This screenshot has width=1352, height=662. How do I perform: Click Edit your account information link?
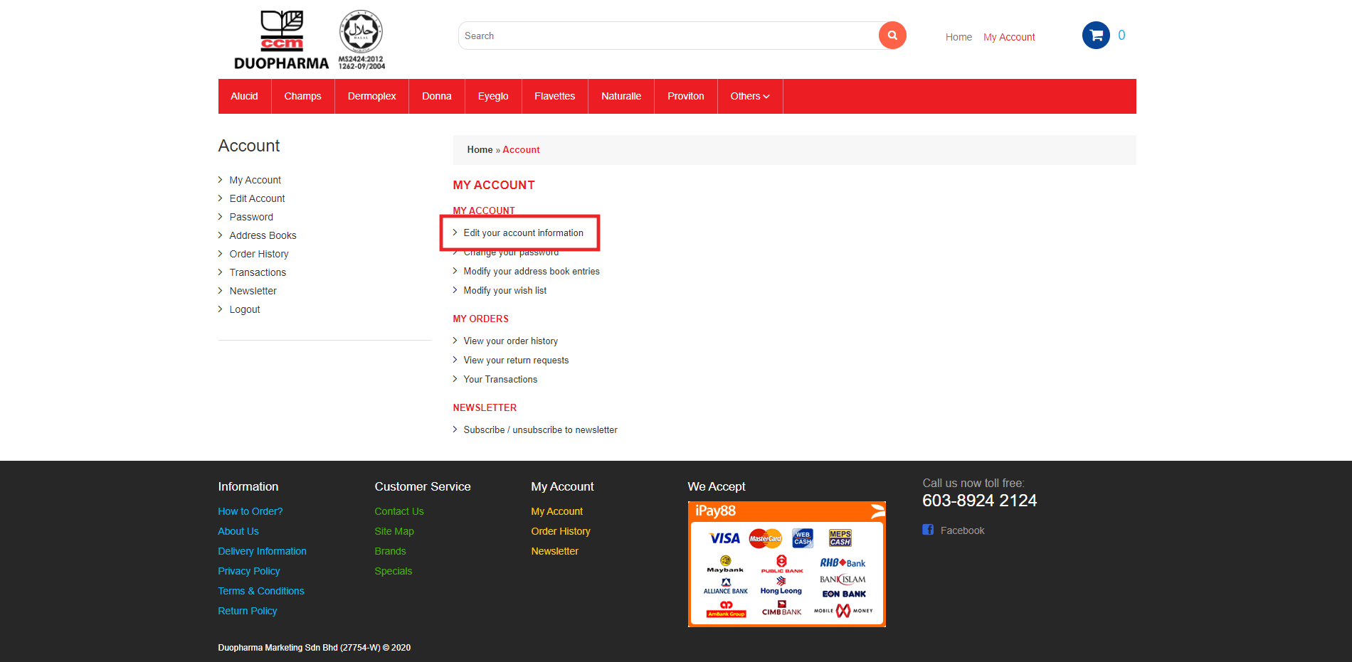point(523,233)
